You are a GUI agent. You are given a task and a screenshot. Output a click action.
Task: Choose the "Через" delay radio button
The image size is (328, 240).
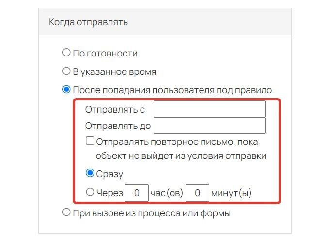pos(90,192)
